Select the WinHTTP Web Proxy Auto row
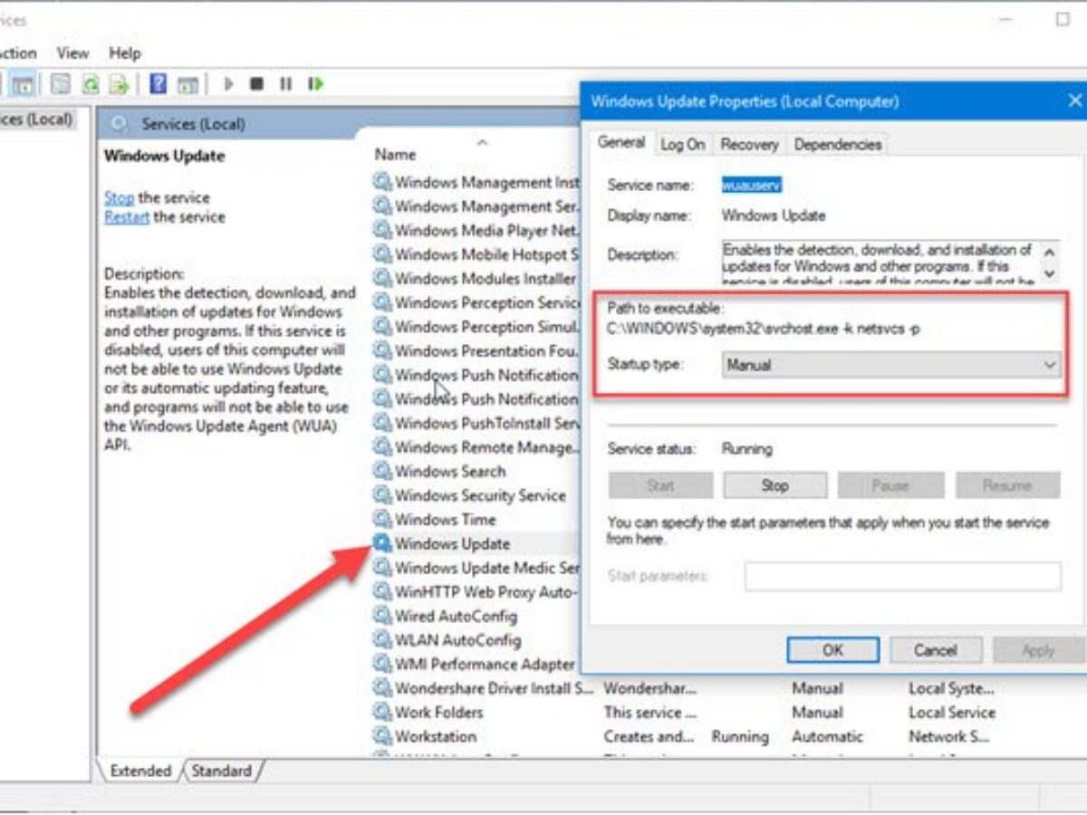 click(476, 592)
